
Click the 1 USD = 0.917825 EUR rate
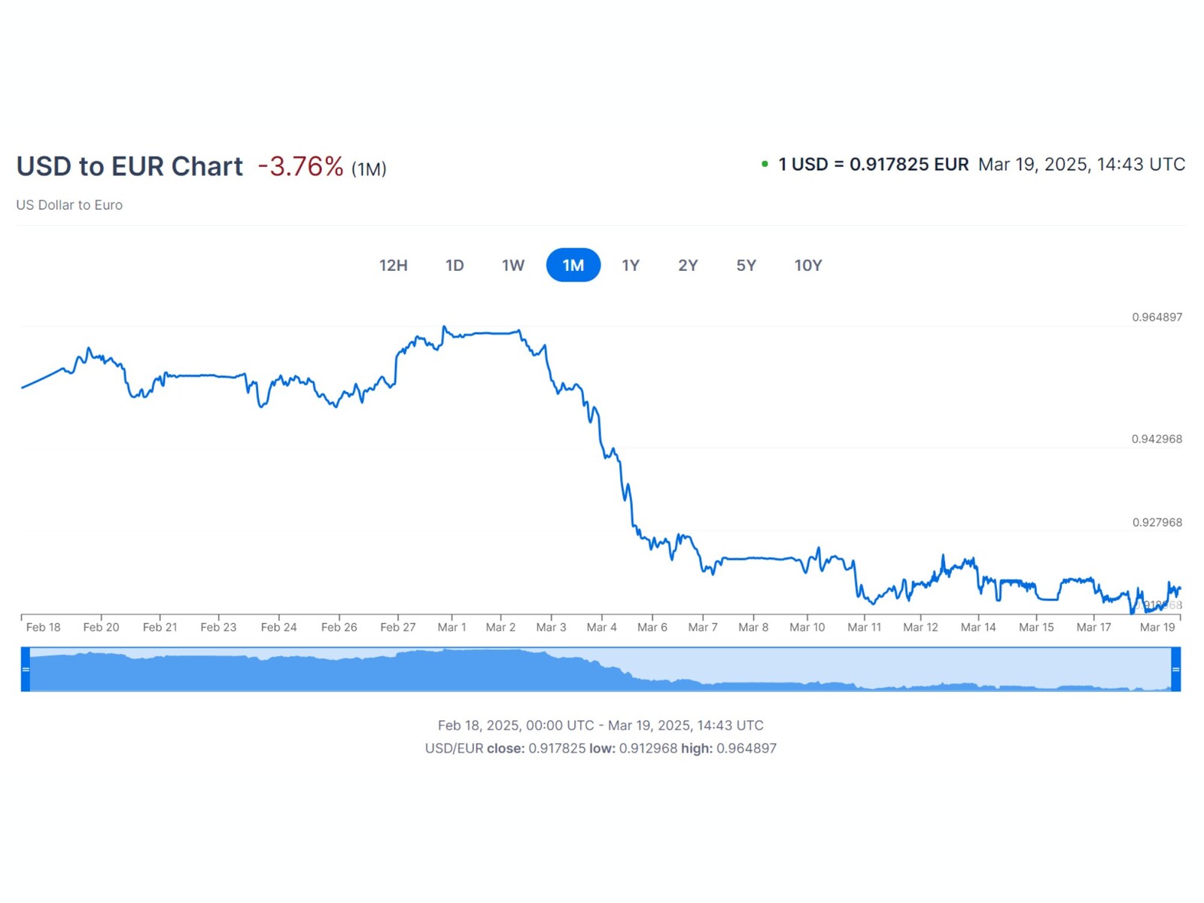pos(873,164)
